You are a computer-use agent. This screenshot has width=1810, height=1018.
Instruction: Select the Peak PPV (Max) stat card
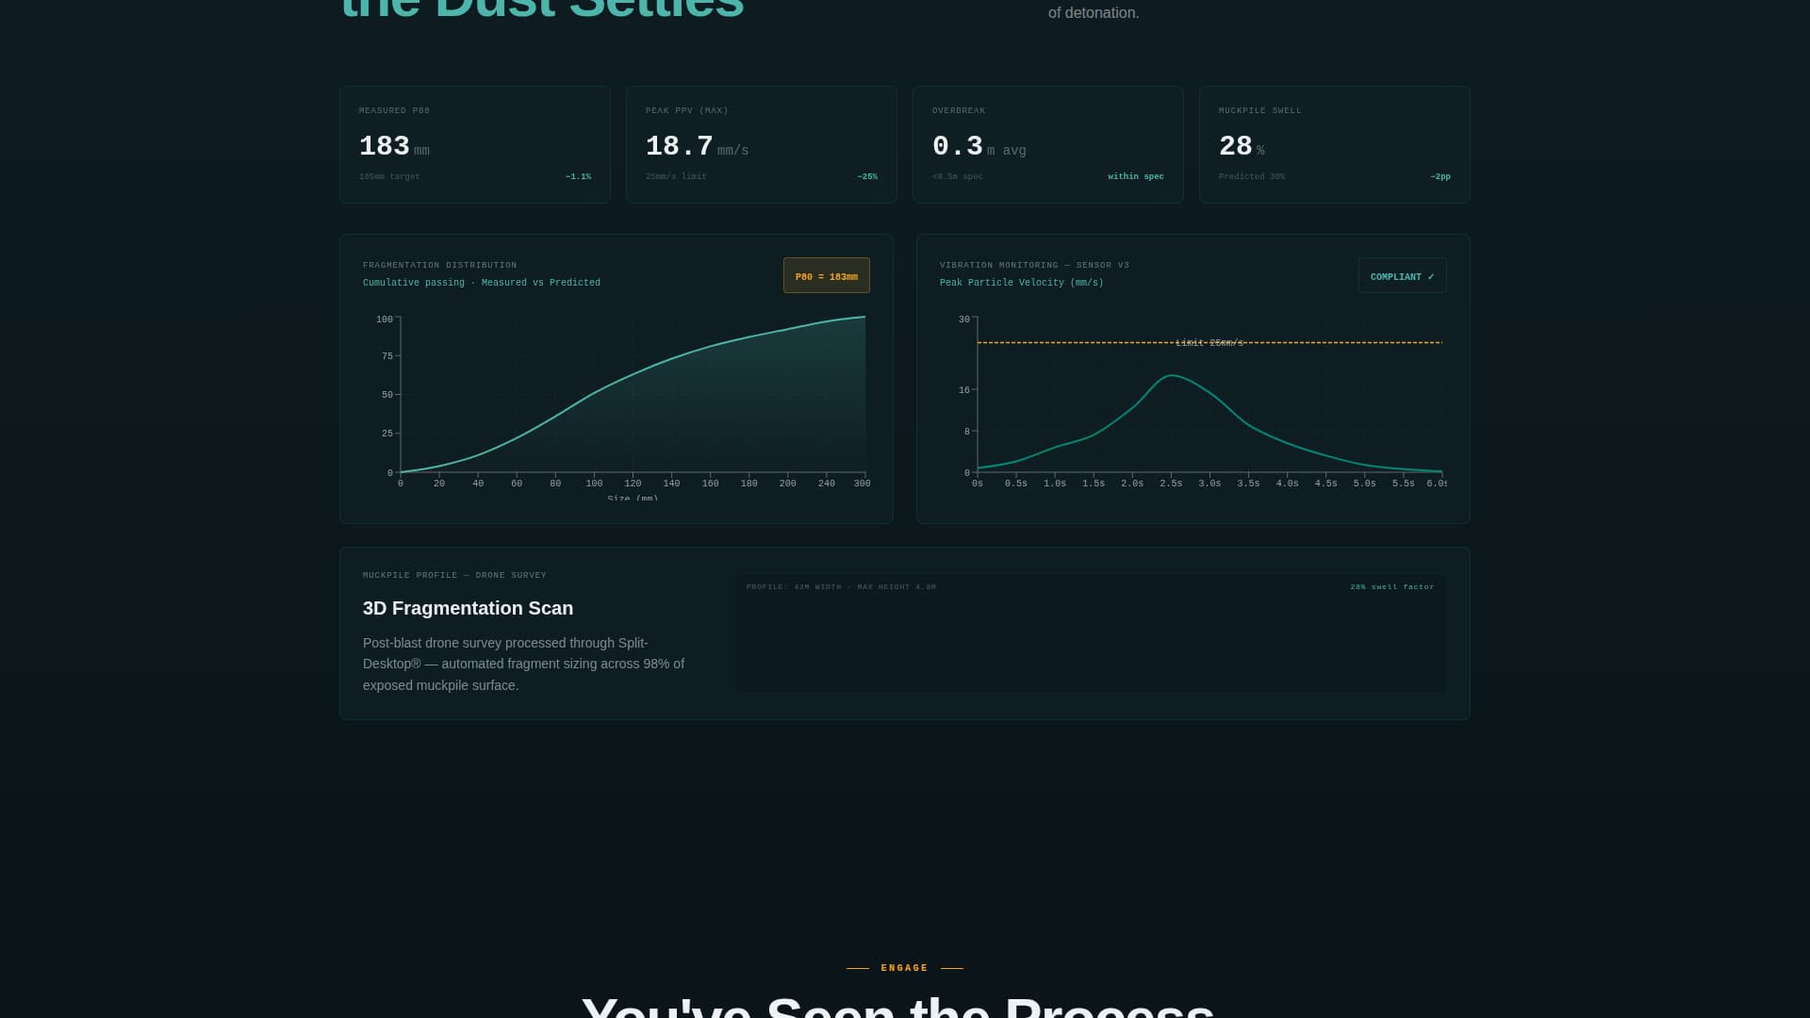(x=761, y=144)
